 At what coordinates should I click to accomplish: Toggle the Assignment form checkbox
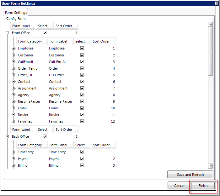coord(82,88)
